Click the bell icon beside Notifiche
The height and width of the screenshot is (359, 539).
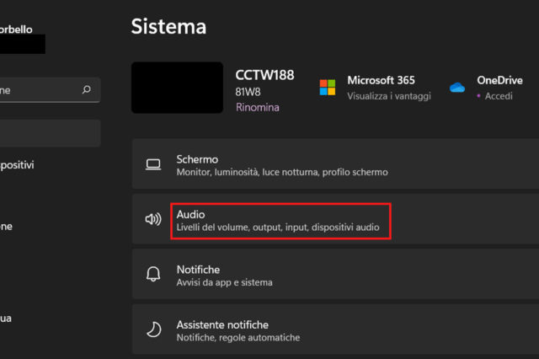click(152, 275)
